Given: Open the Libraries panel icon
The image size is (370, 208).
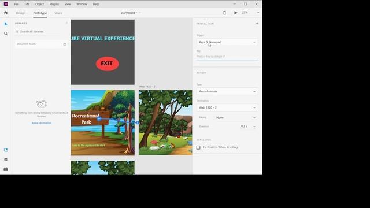Looking at the screenshot, I should [x=6, y=150].
